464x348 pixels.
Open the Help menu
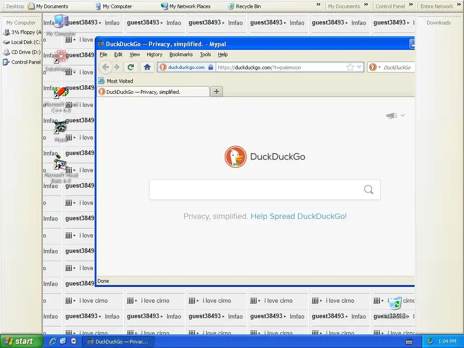tap(223, 54)
